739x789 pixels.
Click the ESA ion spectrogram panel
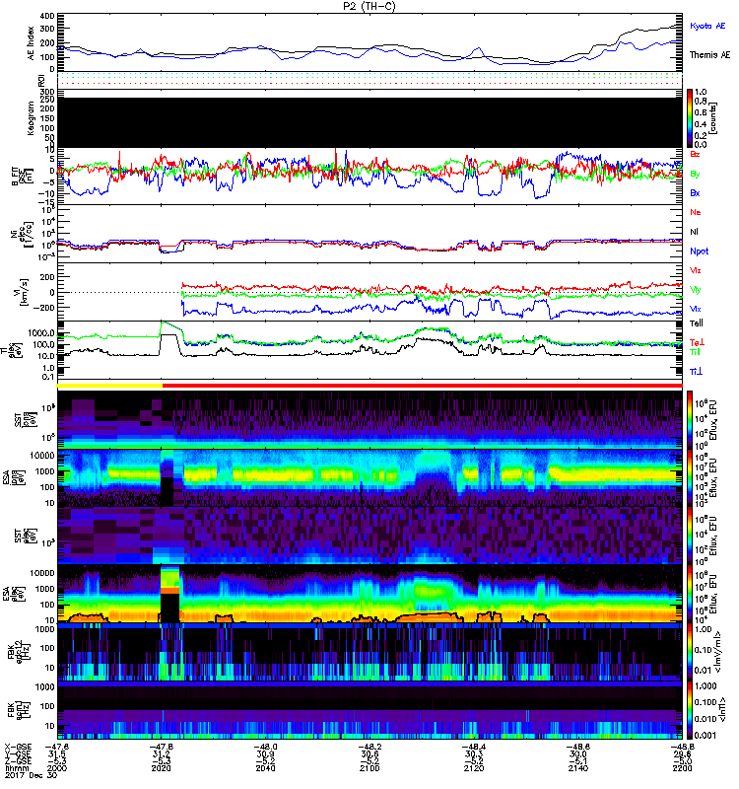pos(369,478)
